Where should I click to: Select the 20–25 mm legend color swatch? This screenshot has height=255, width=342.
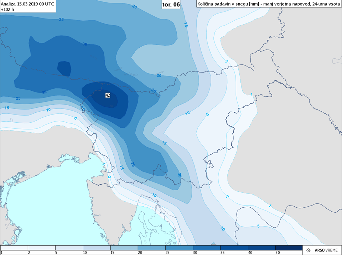click(151, 248)
